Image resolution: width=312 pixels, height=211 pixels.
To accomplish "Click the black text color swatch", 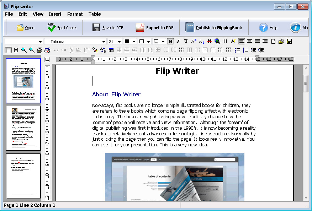I will point(127,42).
